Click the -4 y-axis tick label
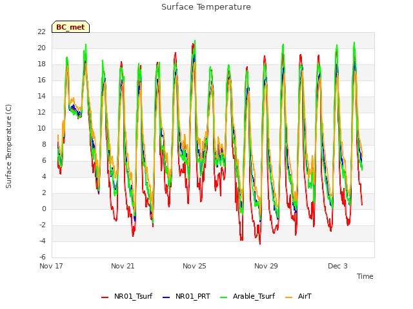This screenshot has height=309, width=413. click(x=43, y=241)
